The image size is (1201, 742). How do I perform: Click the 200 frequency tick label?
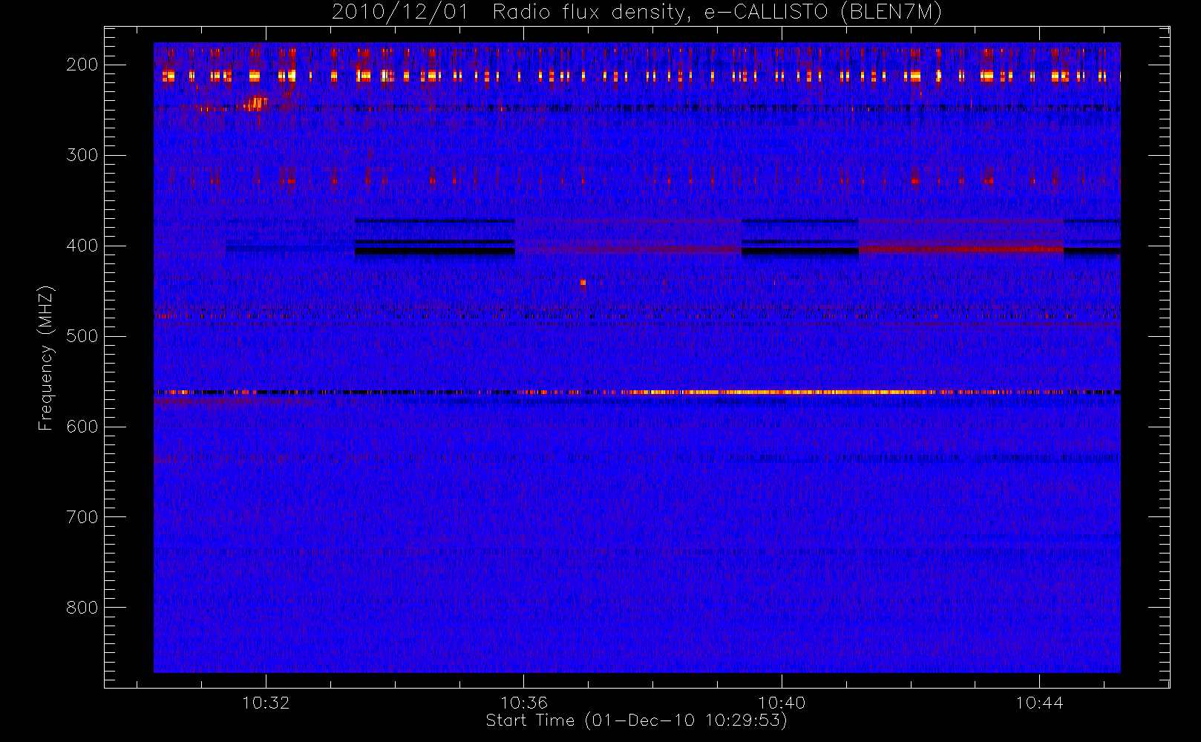pyautogui.click(x=82, y=65)
